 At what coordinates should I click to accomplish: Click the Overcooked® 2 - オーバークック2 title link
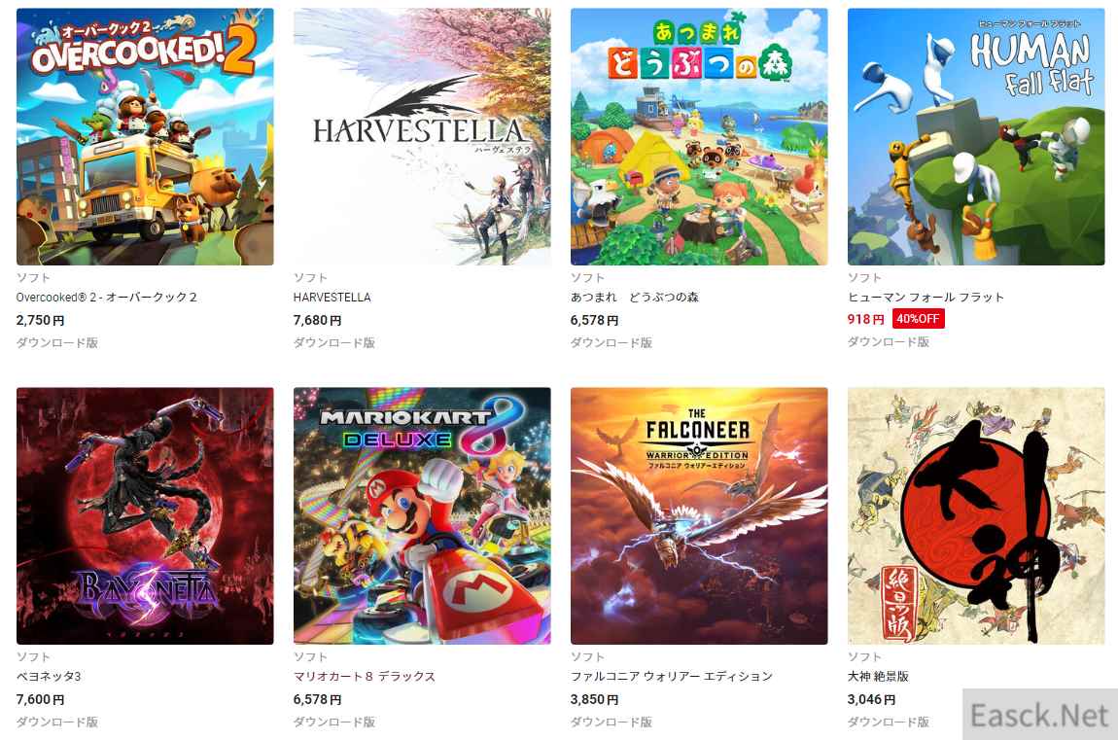[106, 298]
